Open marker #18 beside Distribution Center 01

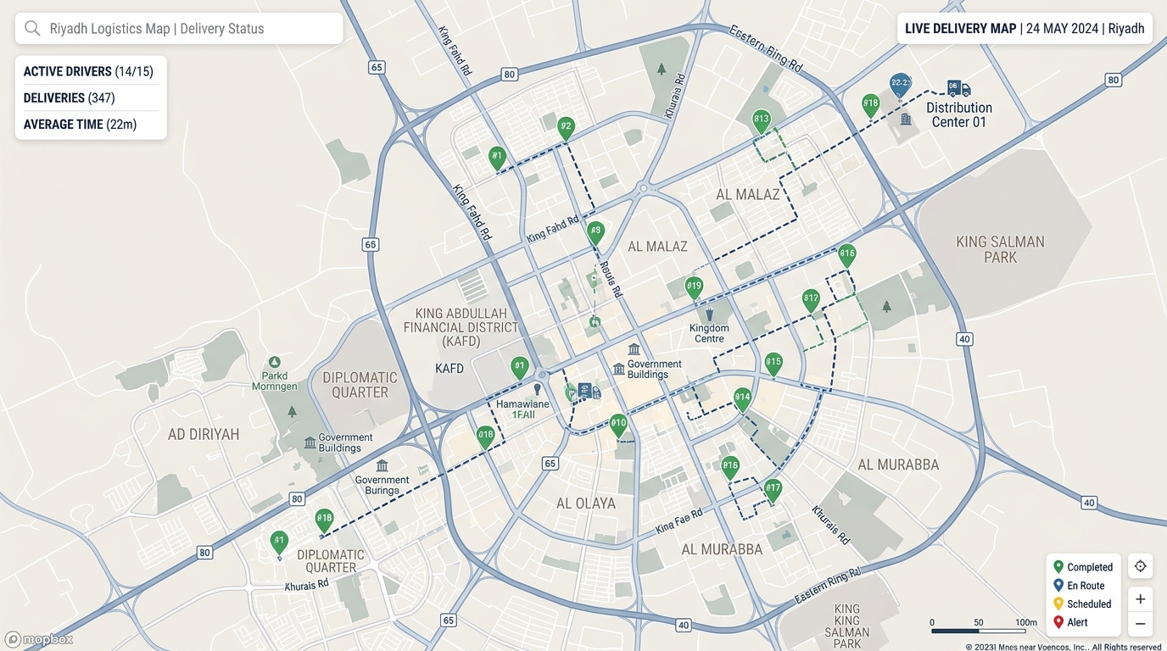point(870,105)
